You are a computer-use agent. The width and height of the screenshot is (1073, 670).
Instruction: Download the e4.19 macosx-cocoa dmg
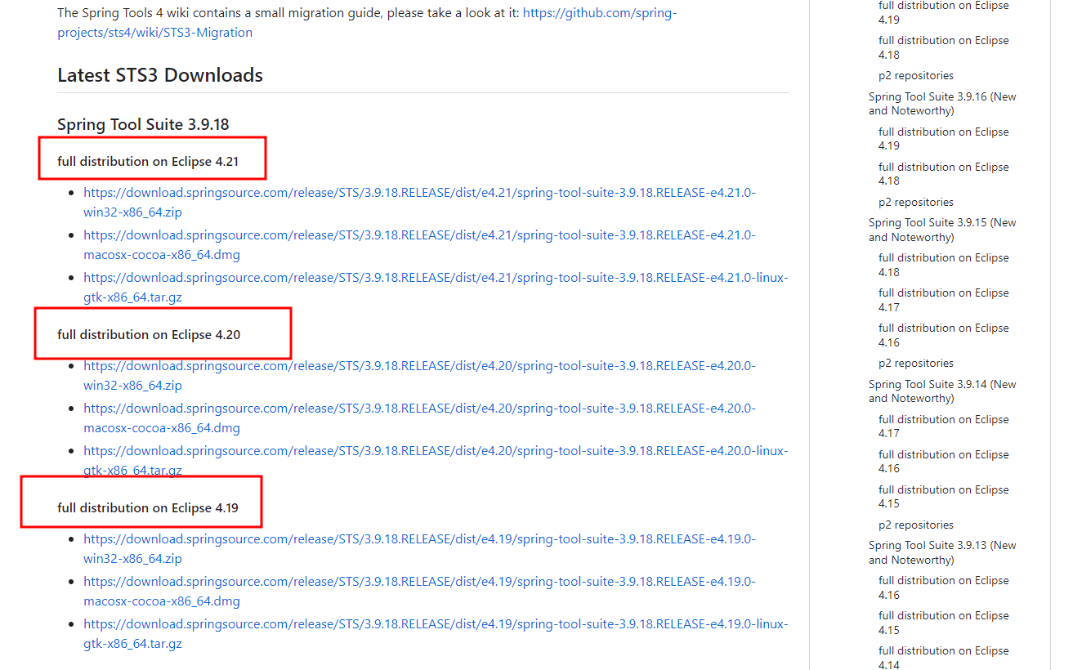click(x=419, y=591)
